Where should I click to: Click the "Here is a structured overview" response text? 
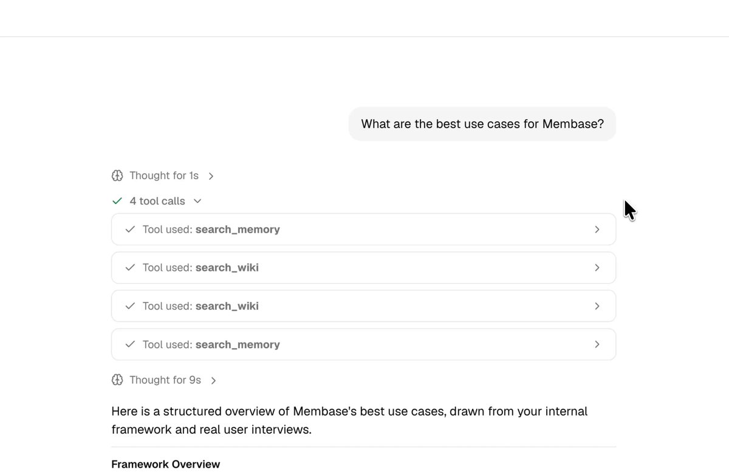click(x=349, y=420)
